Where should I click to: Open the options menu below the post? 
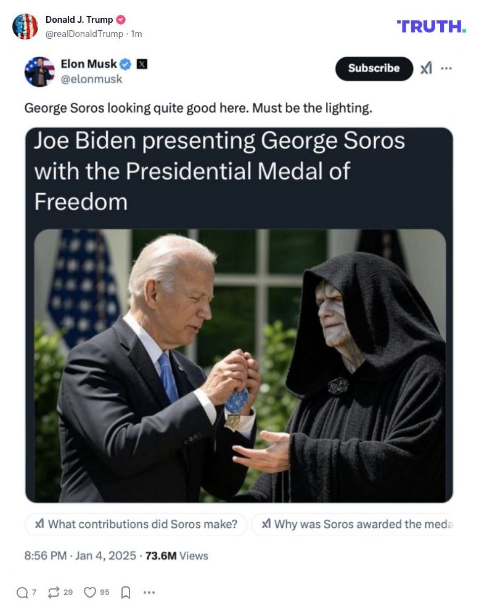148,592
